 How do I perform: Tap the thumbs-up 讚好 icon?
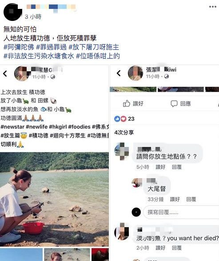(x=126, y=103)
